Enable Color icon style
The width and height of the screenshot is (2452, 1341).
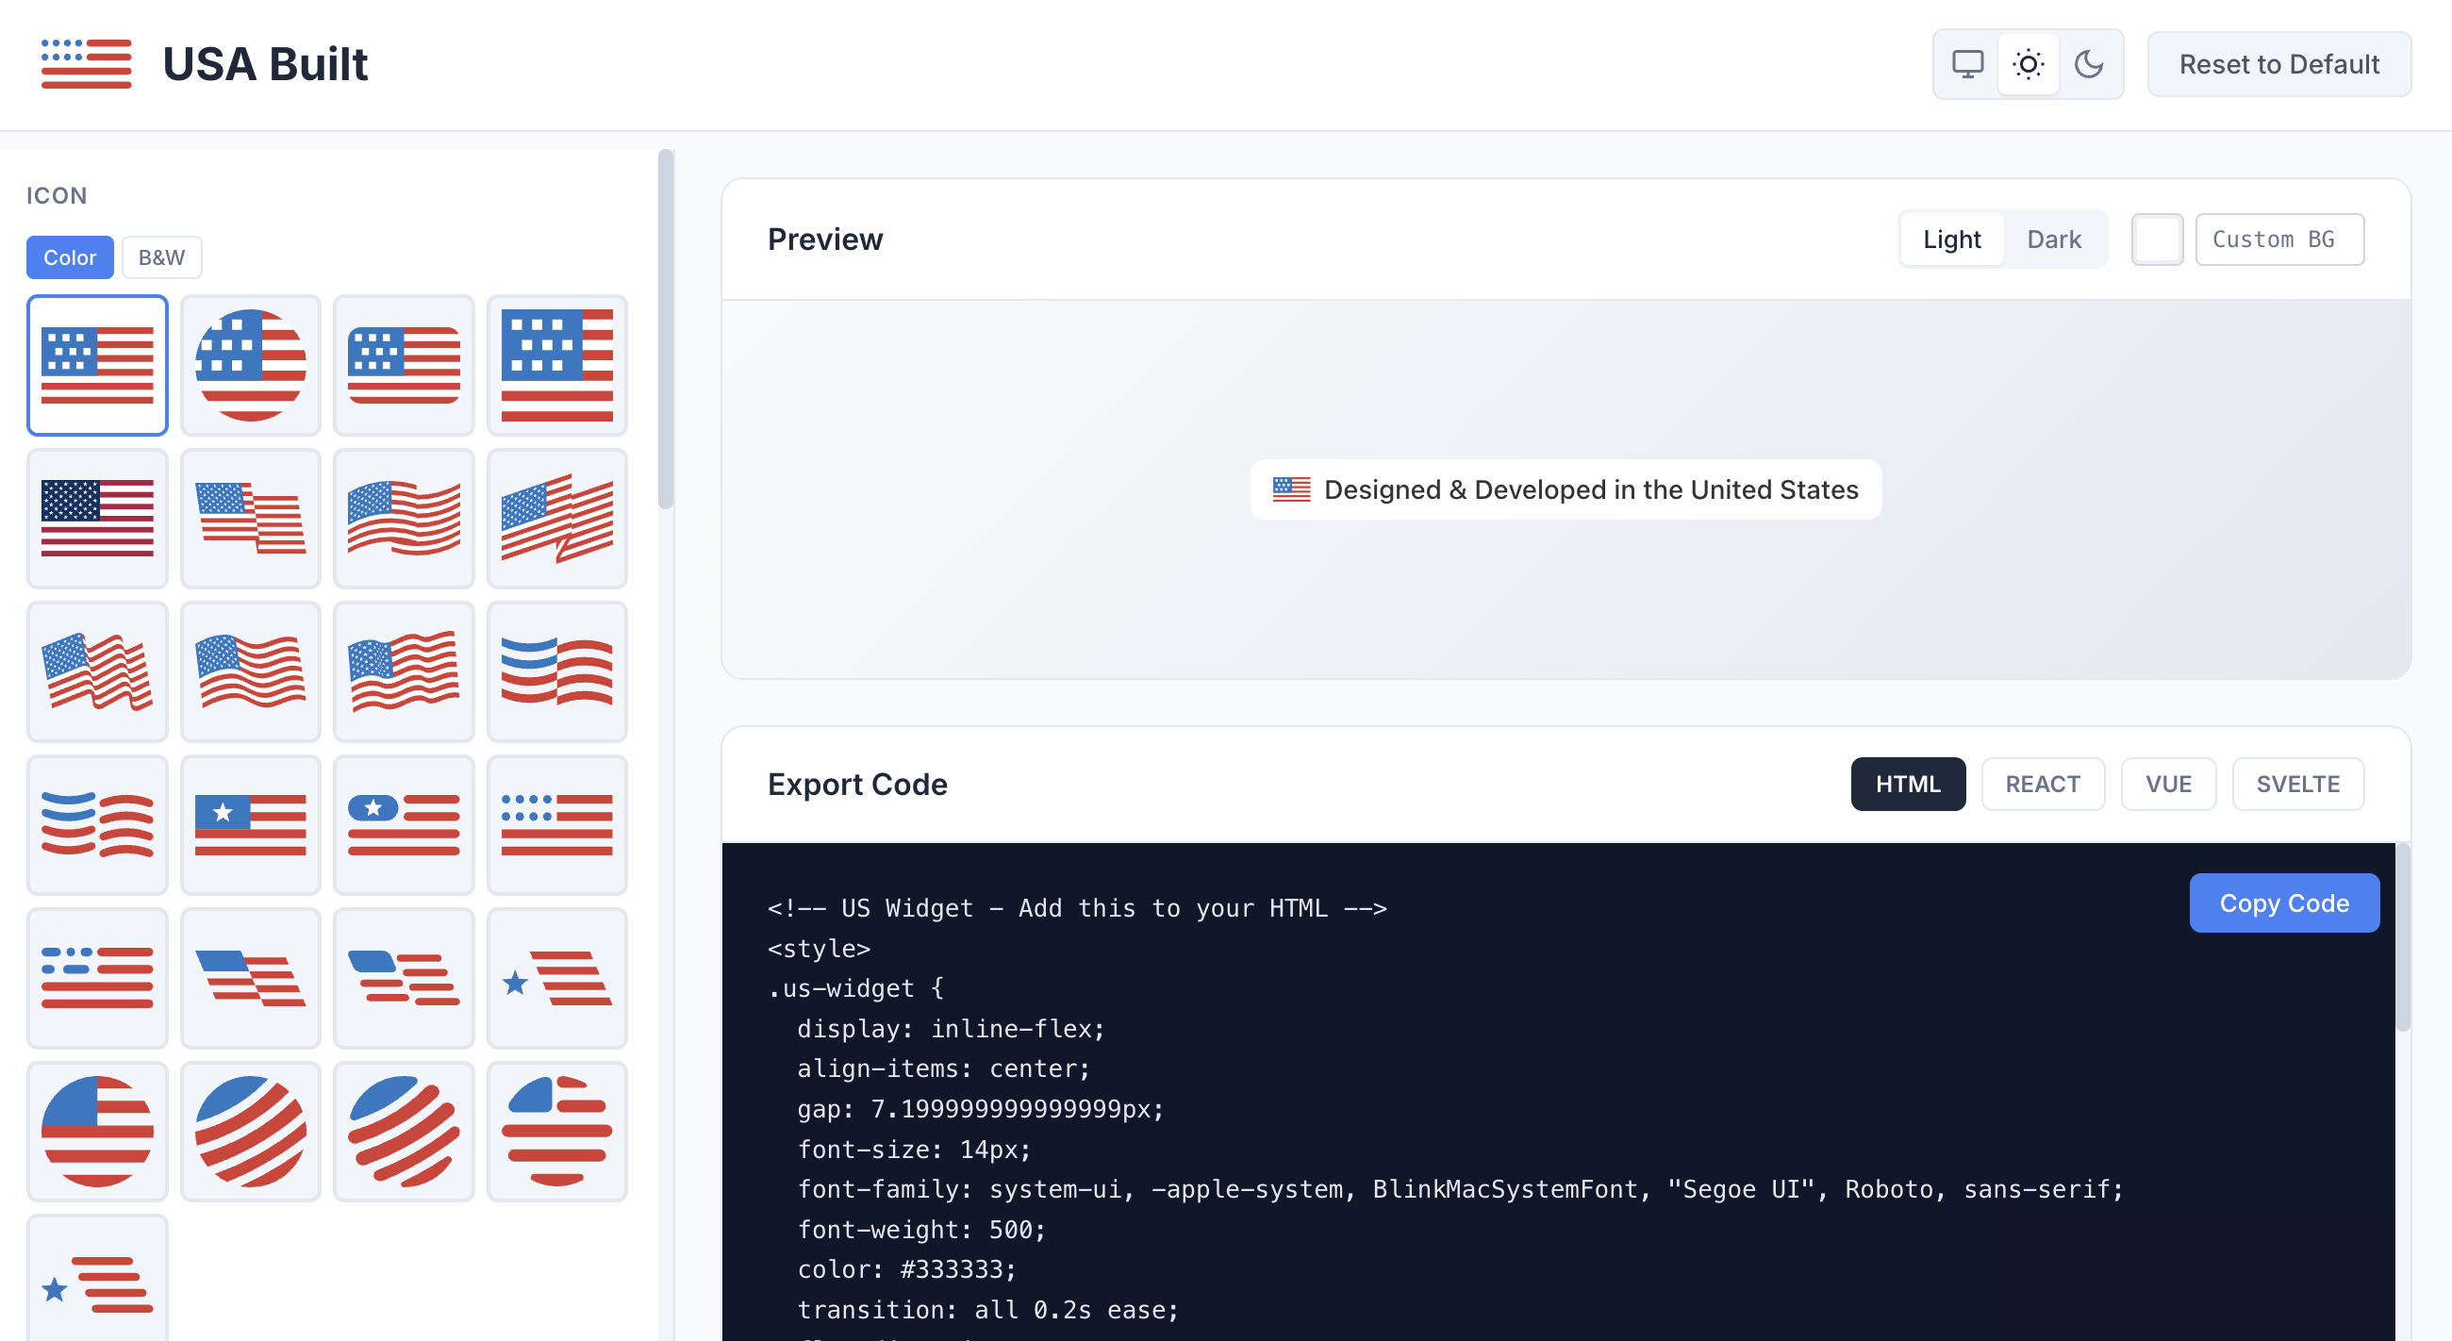(70, 257)
